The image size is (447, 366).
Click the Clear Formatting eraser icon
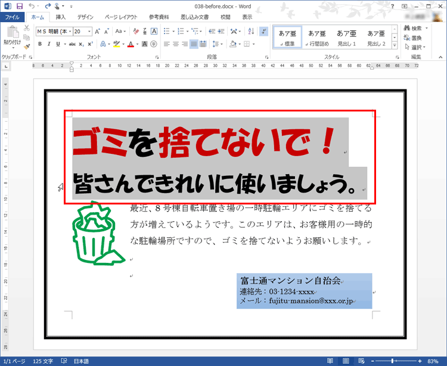pyautogui.click(x=136, y=32)
